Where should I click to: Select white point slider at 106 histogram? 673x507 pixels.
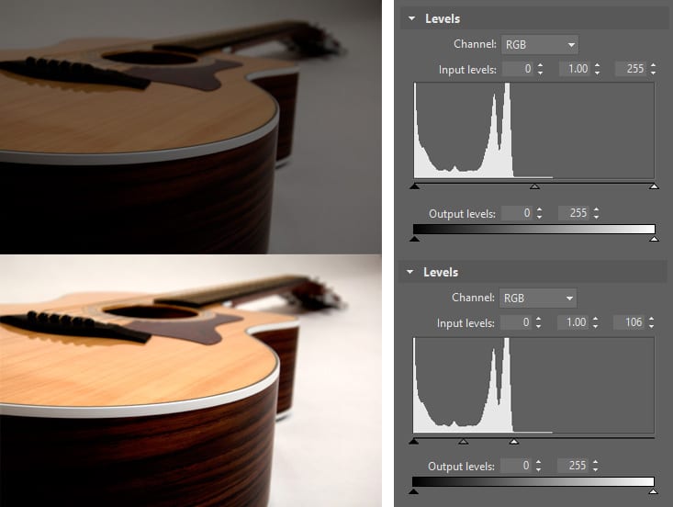[514, 441]
